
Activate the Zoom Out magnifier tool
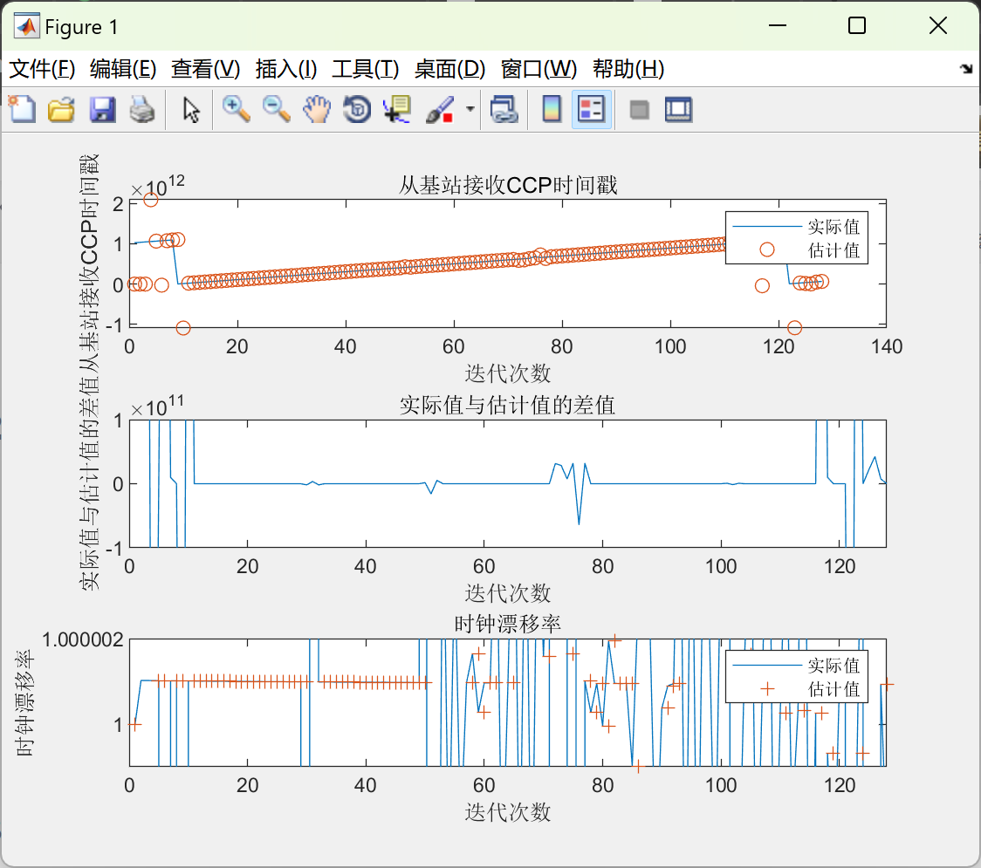click(276, 109)
